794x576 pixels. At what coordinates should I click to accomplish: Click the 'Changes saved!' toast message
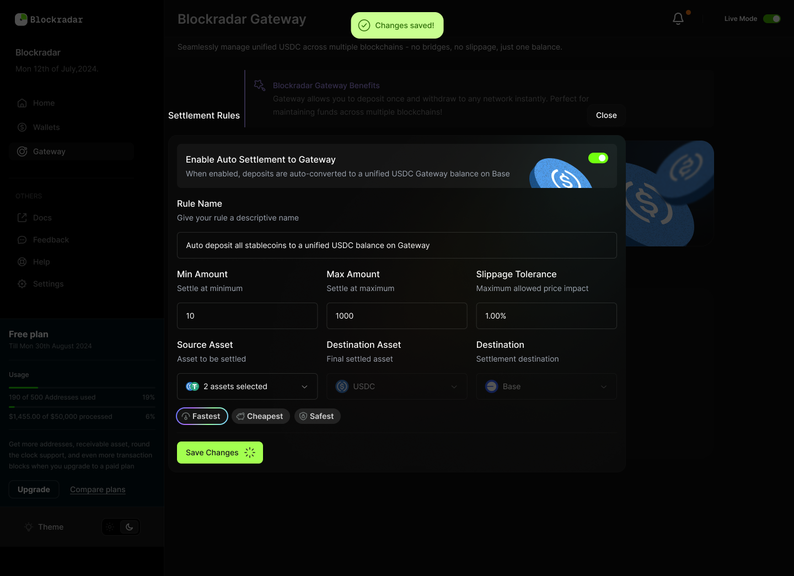coord(397,25)
